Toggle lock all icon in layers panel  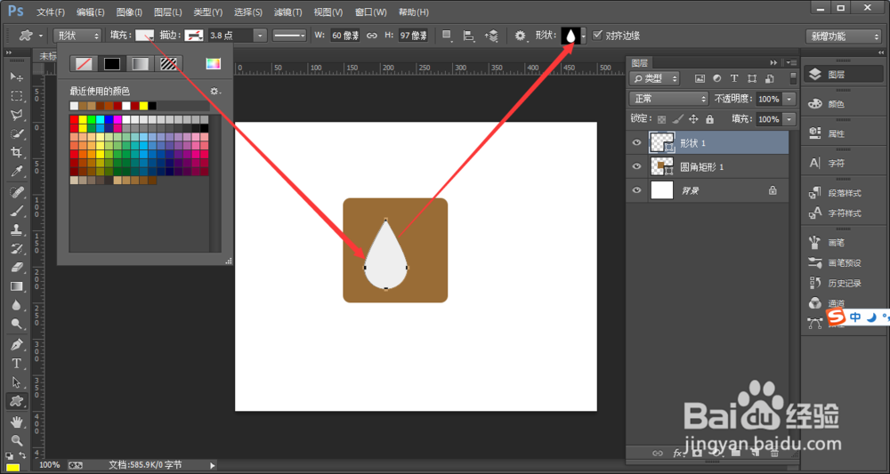pyautogui.click(x=709, y=120)
